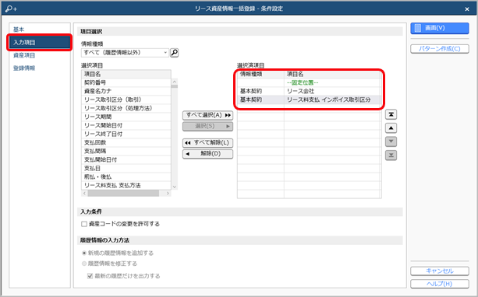Click the 選択(S) button
478x297 pixels.
coord(208,126)
